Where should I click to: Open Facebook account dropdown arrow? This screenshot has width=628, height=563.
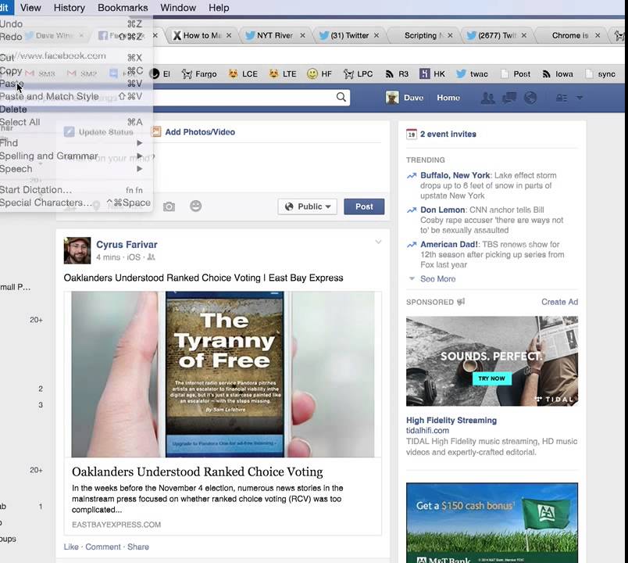pos(580,98)
